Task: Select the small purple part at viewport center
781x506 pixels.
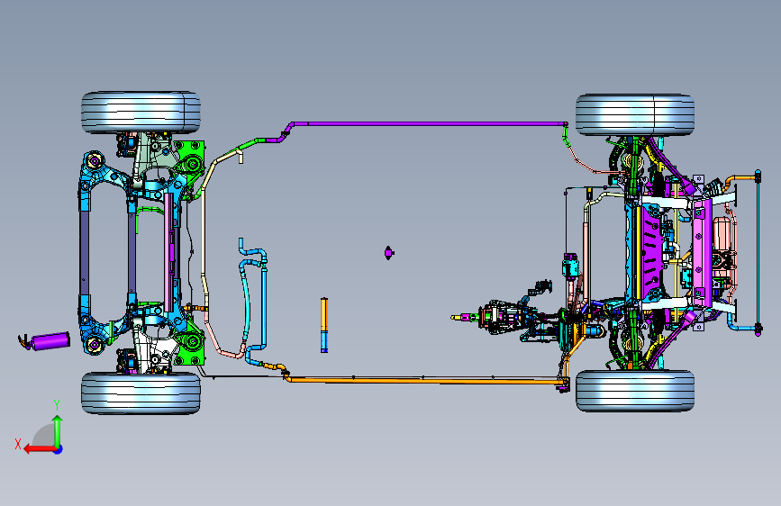Action: [x=388, y=253]
